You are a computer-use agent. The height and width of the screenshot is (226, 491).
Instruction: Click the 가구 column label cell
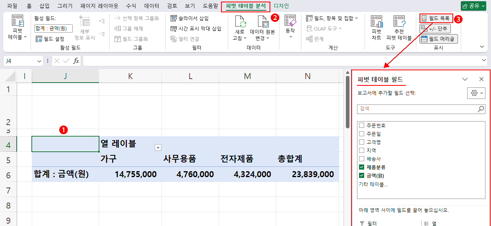[x=130, y=159]
